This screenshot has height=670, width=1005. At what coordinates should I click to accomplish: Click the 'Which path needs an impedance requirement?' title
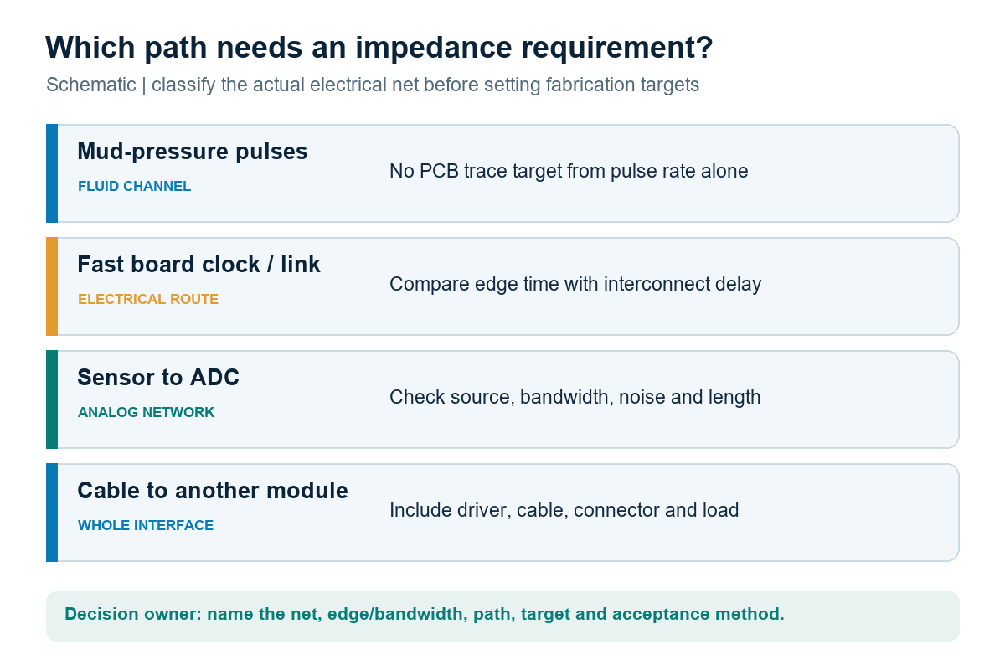379,48
